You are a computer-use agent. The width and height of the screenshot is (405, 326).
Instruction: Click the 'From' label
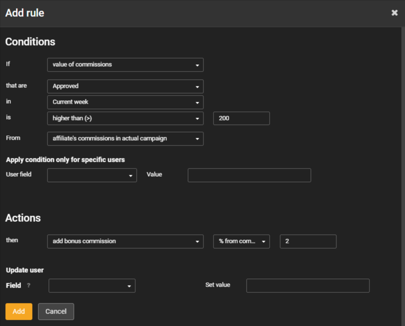pos(13,138)
